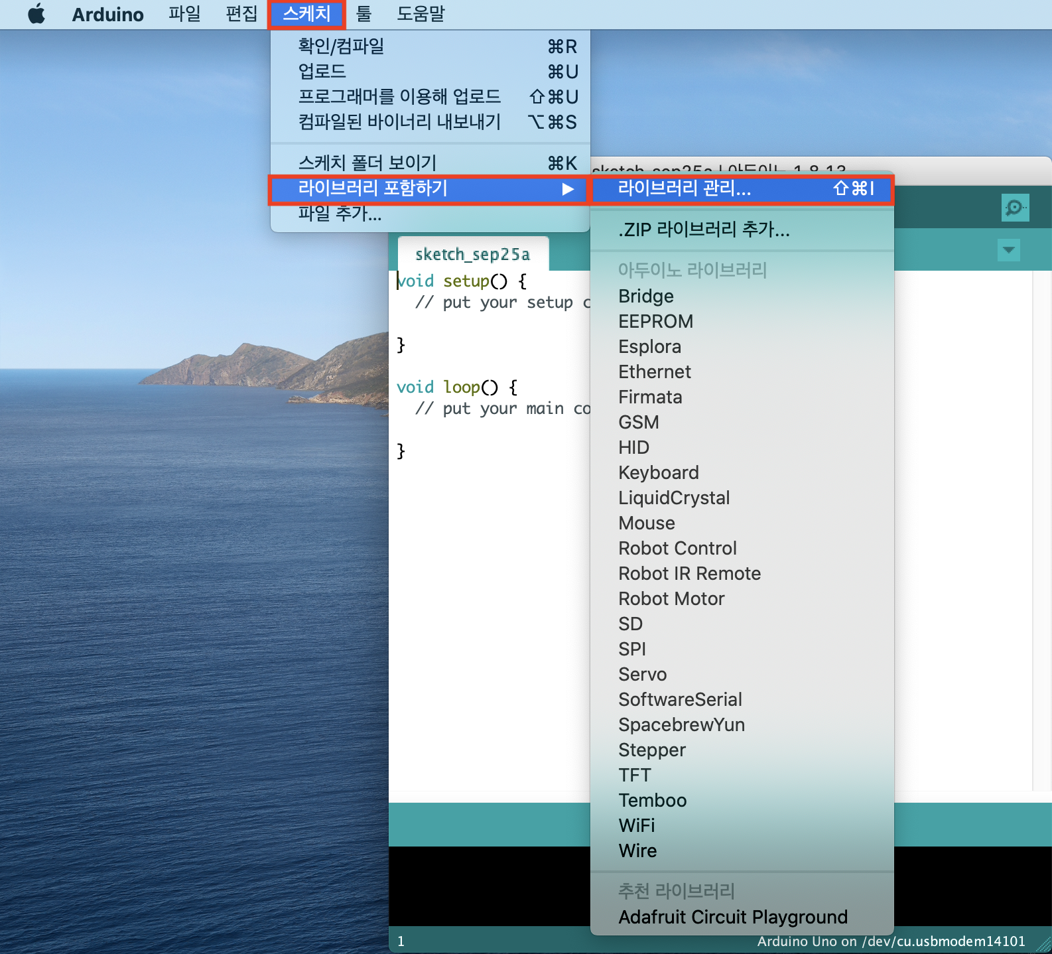Screen dimensions: 1052x954
Task: Open the 파일 menu
Action: pyautogui.click(x=184, y=14)
